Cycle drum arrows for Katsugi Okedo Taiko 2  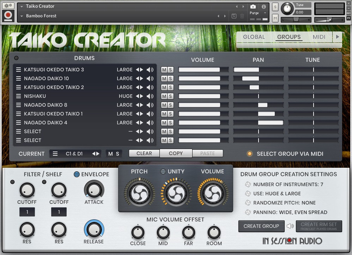(139, 87)
